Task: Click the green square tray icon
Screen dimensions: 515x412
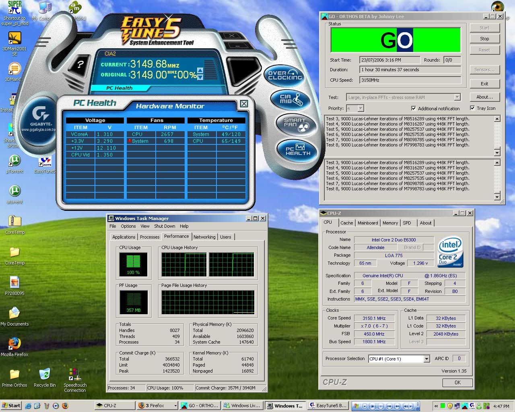Action: pos(443,406)
